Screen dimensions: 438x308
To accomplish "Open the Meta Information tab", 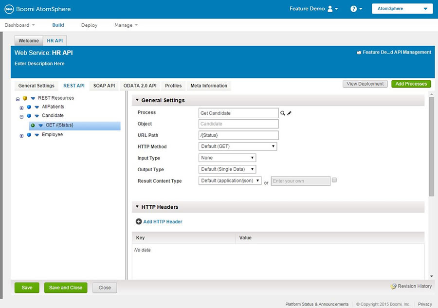I will (209, 86).
